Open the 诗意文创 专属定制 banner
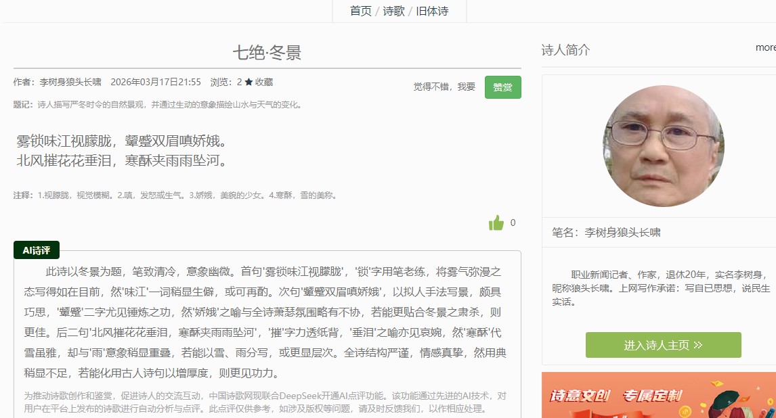 point(658,395)
